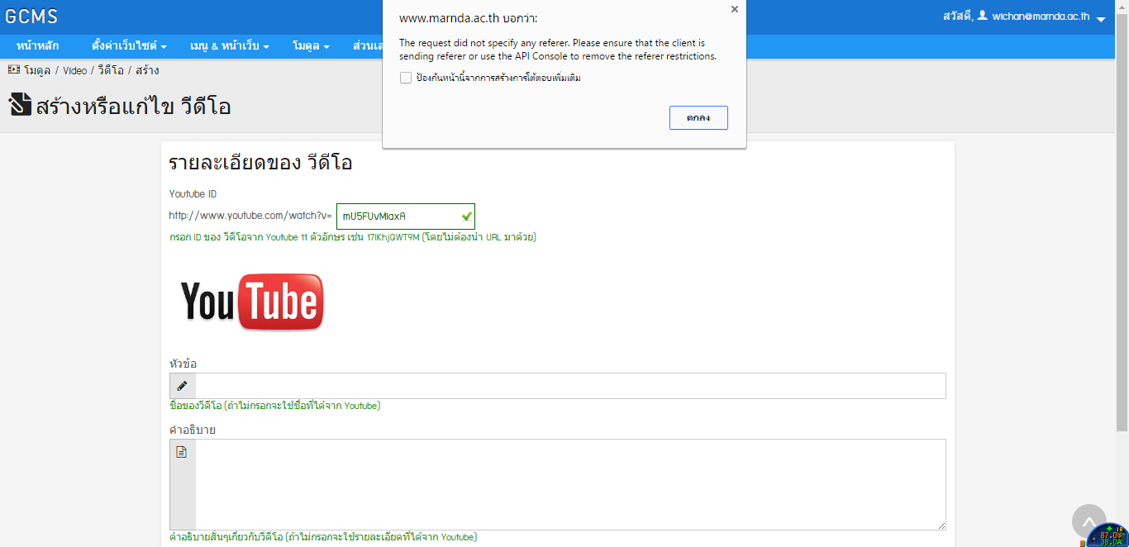Screen dimensions: 1129x547
Task: Open the wichan@marnda.ac.th account link
Action: (1041, 17)
